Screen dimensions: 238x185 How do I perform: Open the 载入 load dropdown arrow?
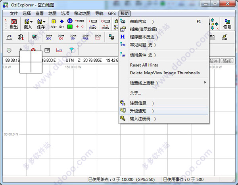pyautogui.click(x=31, y=22)
